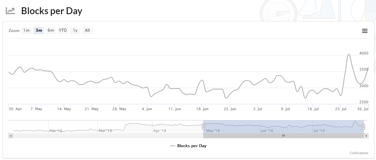Image resolution: width=376 pixels, height=160 pixels.
Task: Click the empty scrollbar track left of the thumb
Action: click(106, 136)
